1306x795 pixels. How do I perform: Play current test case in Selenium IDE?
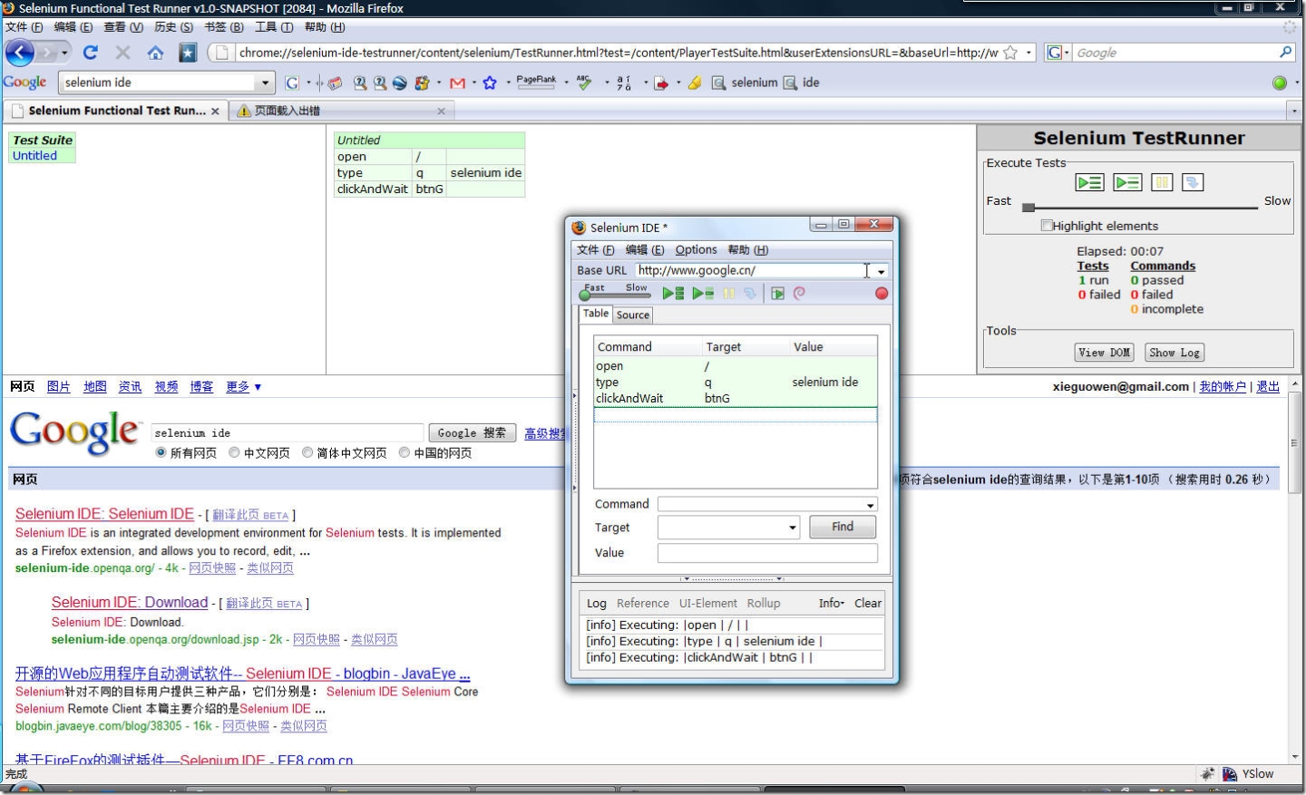(x=703, y=293)
